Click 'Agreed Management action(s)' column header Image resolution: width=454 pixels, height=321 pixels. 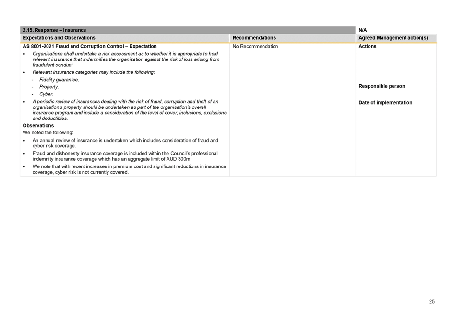coord(393,38)
